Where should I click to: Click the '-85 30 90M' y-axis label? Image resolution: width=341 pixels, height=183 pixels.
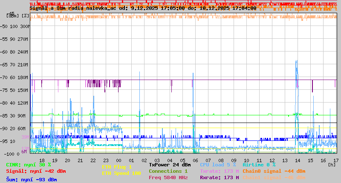13,116
